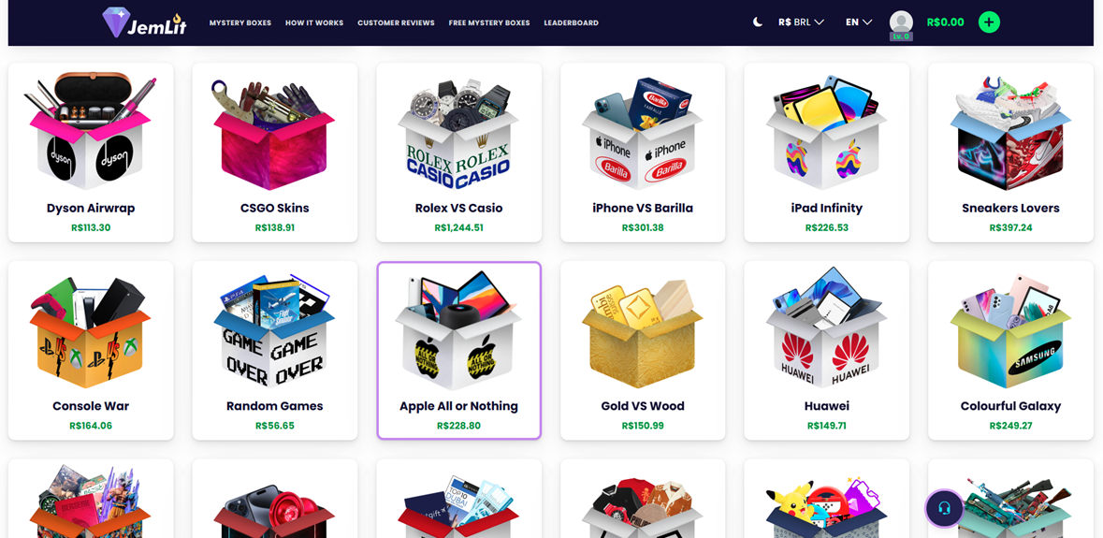1103x538 pixels.
Task: Toggle dark mode moon icon
Action: (758, 22)
